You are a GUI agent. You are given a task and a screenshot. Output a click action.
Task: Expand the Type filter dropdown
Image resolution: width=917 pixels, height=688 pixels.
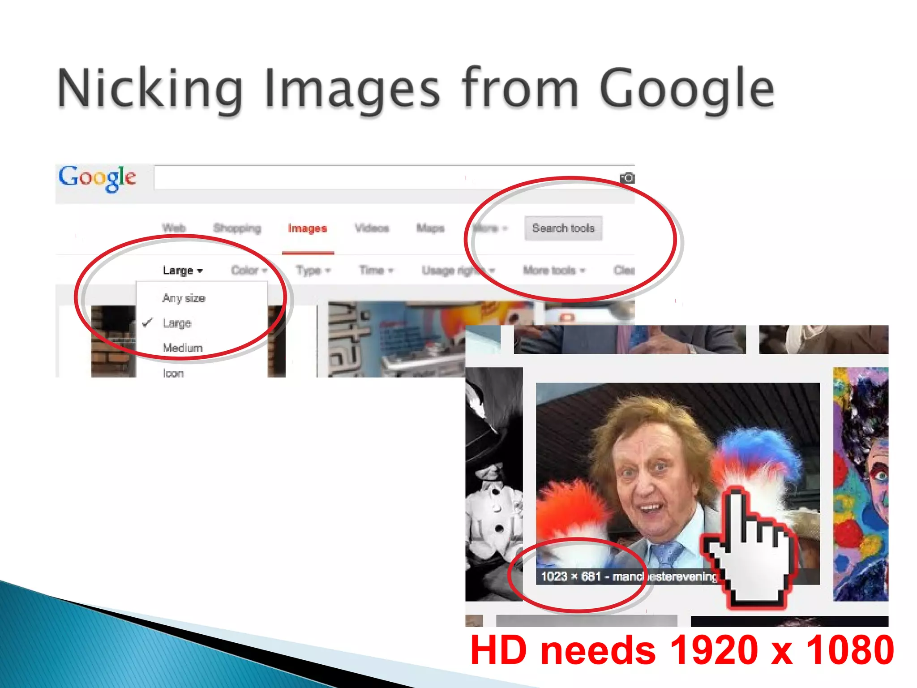click(x=313, y=271)
